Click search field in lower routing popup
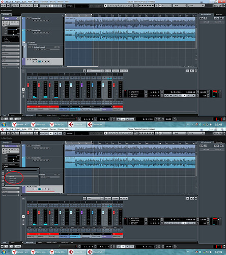Viewport: 226px width, 255px height. pyautogui.click(x=25, y=170)
